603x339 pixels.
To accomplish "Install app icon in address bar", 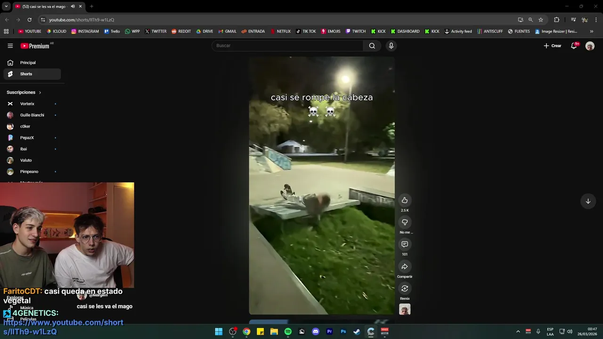I will [521, 20].
